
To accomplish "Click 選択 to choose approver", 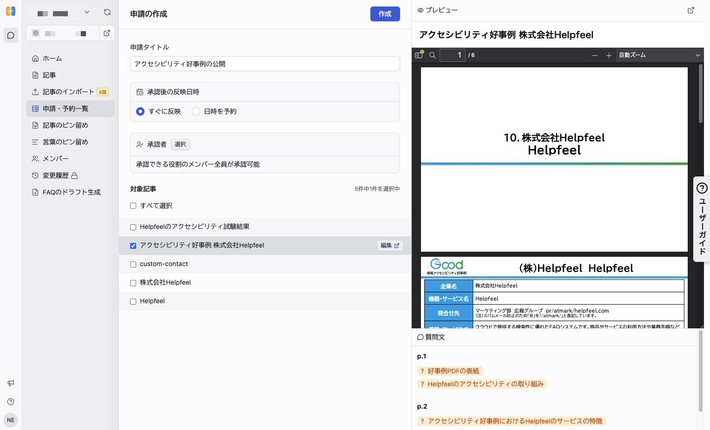I will 180,144.
